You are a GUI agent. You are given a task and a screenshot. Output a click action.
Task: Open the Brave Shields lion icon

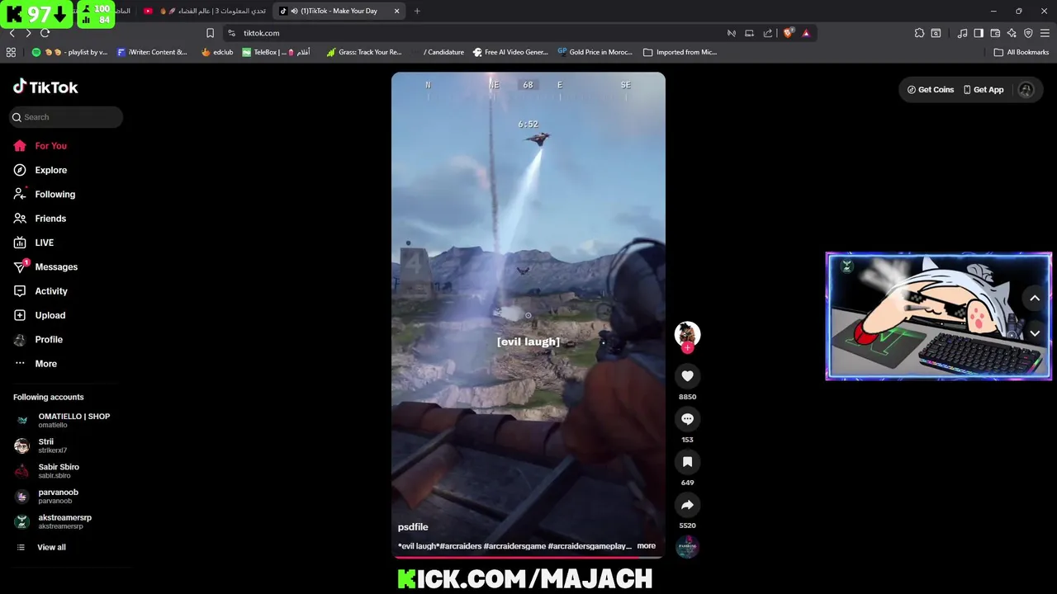pyautogui.click(x=789, y=33)
